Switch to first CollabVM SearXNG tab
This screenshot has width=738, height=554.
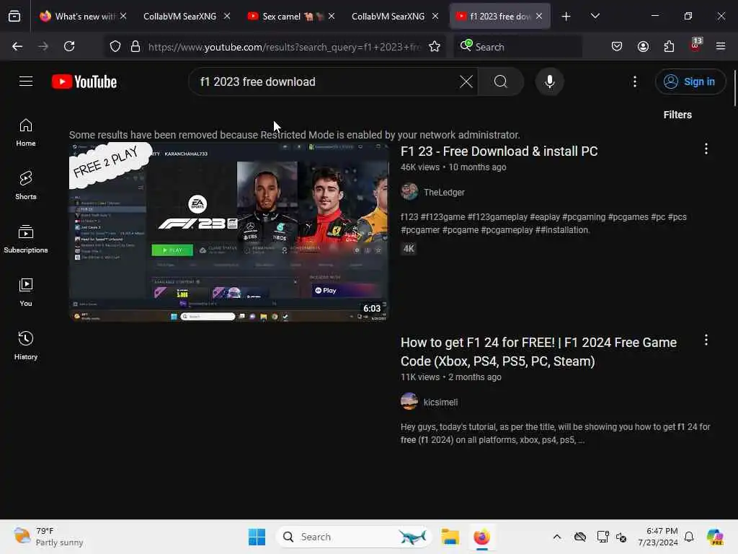tap(179, 17)
